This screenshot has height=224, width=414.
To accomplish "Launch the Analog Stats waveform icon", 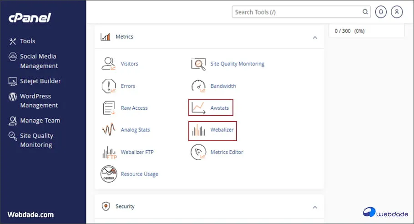I will tap(109, 130).
